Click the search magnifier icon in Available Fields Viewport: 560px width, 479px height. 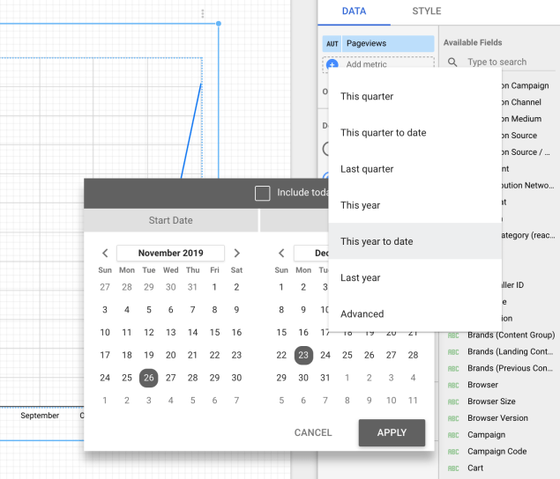pos(452,62)
